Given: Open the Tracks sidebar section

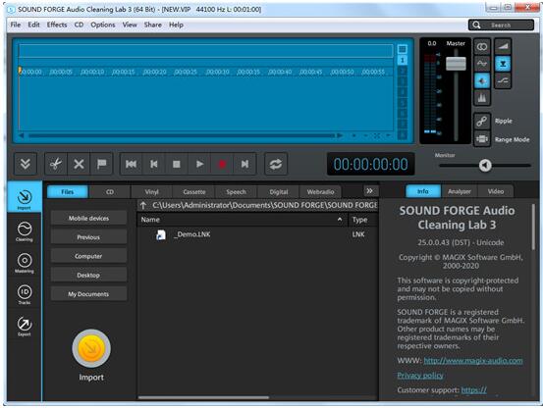Looking at the screenshot, I should coord(25,294).
